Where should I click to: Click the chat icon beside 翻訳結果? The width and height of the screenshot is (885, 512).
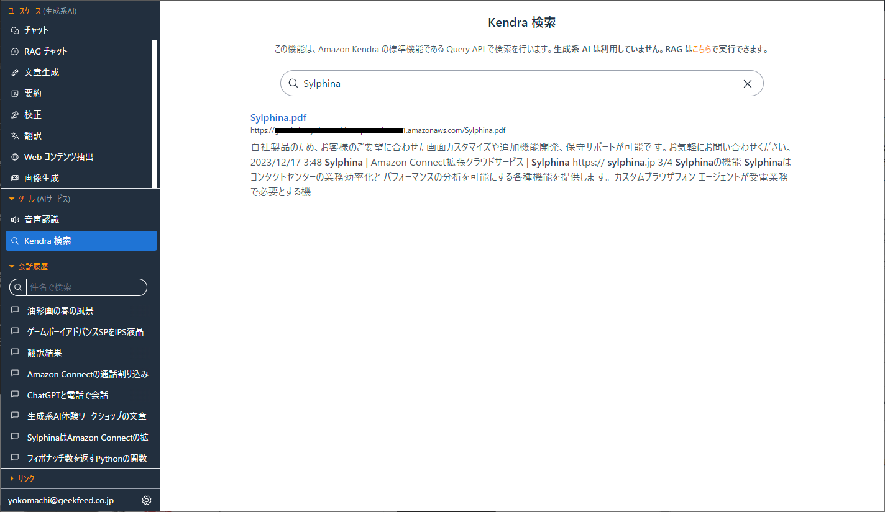click(16, 353)
